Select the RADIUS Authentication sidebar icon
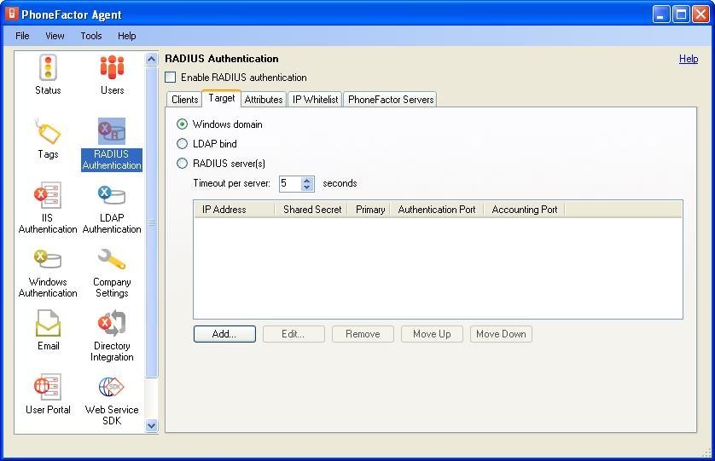Viewport: 715px width, 461px height. [112, 131]
